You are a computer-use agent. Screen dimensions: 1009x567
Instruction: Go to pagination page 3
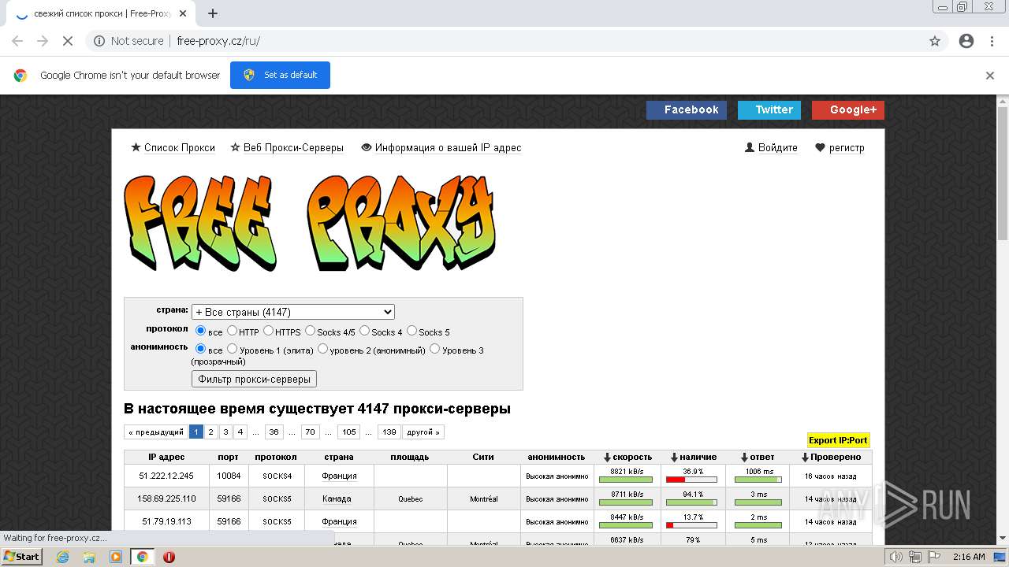pyautogui.click(x=225, y=432)
